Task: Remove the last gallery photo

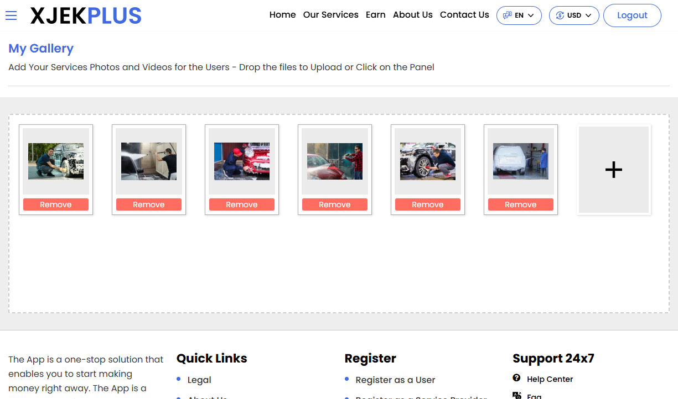Action: coord(520,204)
